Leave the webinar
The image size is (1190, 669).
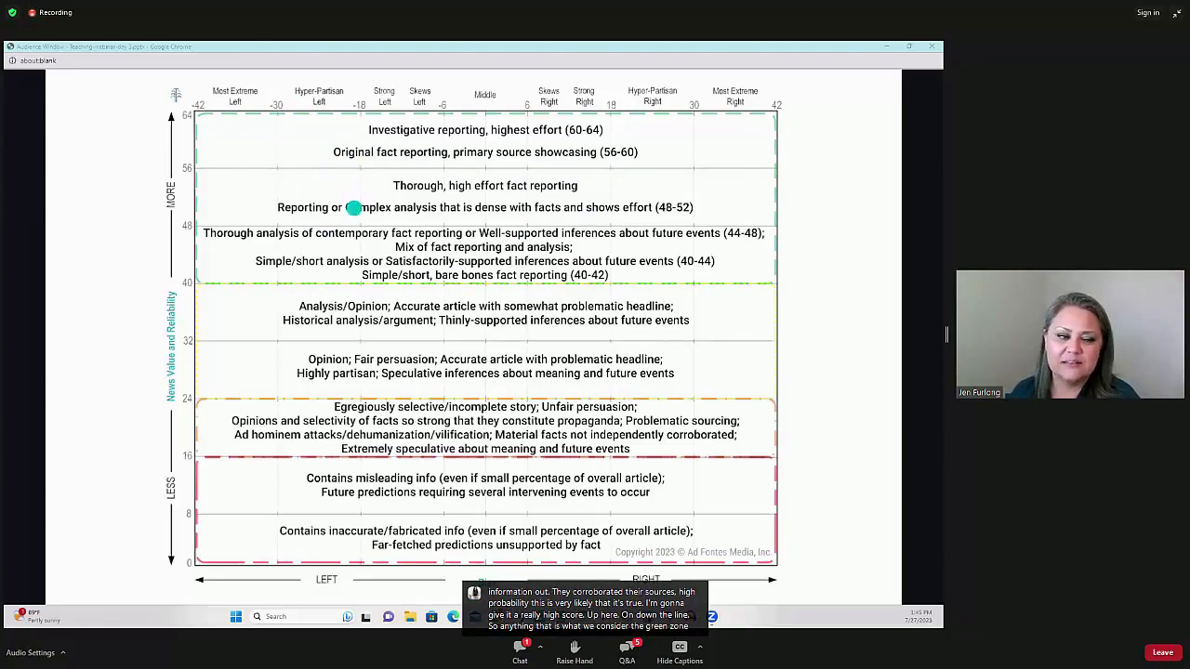tap(1163, 652)
